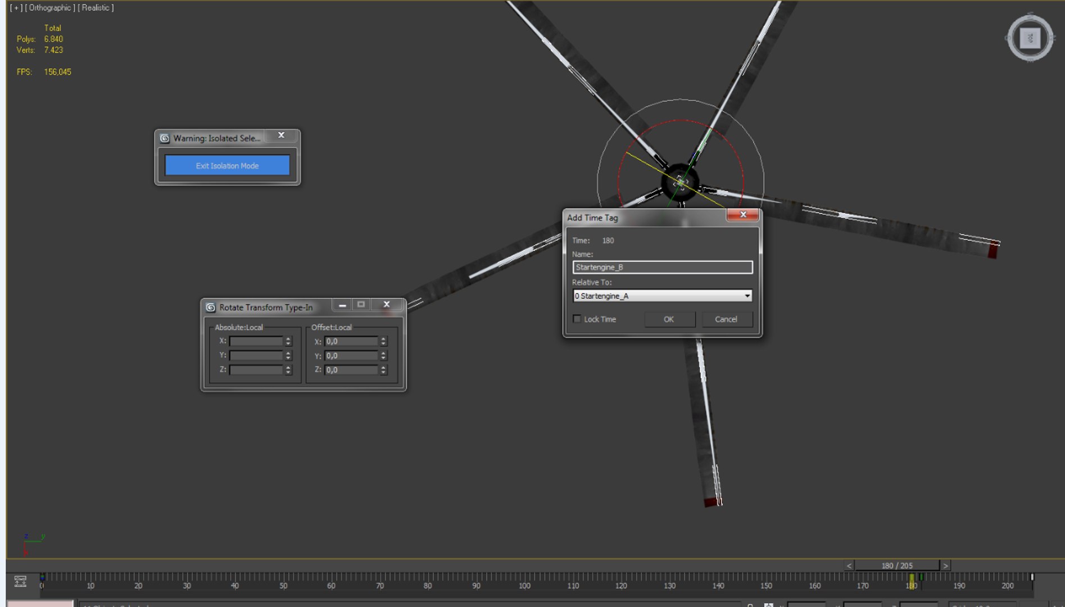Click the 180 / 205 time slider thumb
Screen dimensions: 1065x607
[897, 565]
